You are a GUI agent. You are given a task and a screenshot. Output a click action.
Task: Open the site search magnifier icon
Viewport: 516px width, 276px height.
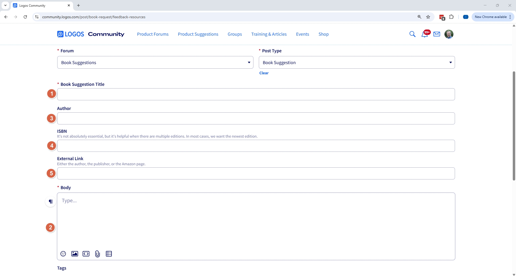point(412,34)
